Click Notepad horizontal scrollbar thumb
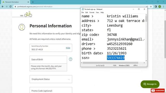The width and height of the screenshot is (166, 93). [110, 63]
